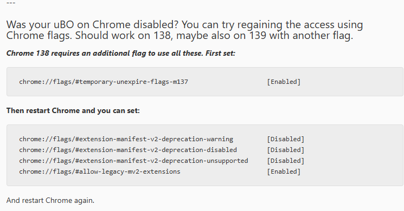
Task: Click [Disabled] beside the deprecation-warning flag
Action: pyautogui.click(x=285, y=139)
